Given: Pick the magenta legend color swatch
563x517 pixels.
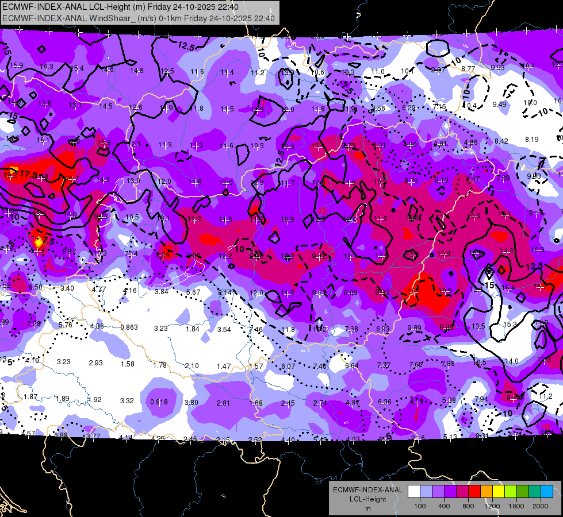Looking at the screenshot, I should (x=462, y=491).
